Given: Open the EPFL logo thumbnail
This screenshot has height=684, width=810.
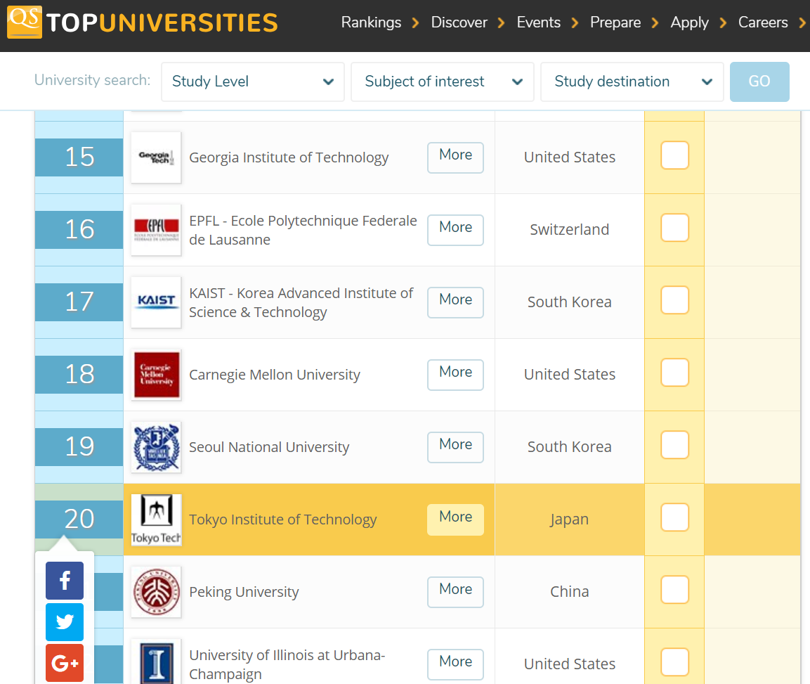Looking at the screenshot, I should (156, 230).
